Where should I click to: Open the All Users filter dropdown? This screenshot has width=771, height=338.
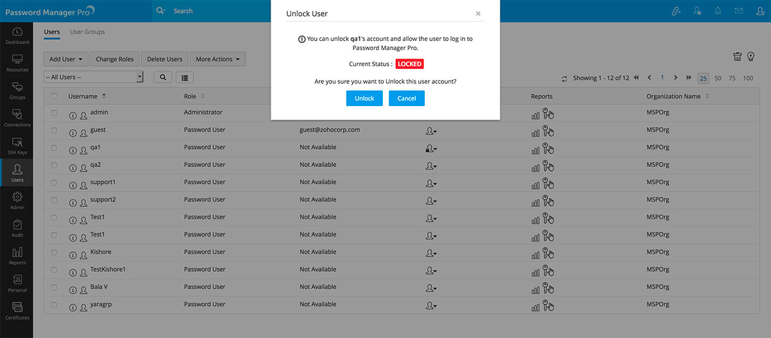[93, 77]
